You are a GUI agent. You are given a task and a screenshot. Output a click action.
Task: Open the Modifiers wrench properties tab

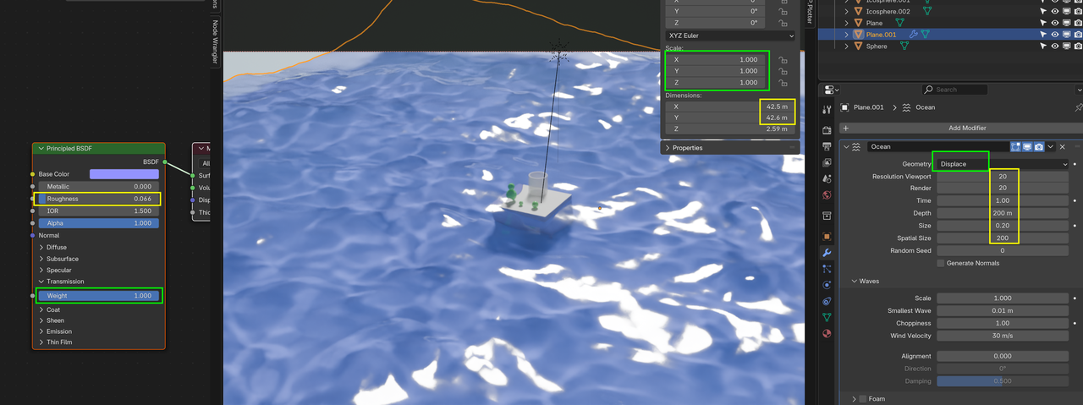pyautogui.click(x=827, y=253)
